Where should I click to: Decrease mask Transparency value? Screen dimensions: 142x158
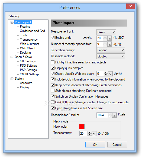[x=90, y=135]
